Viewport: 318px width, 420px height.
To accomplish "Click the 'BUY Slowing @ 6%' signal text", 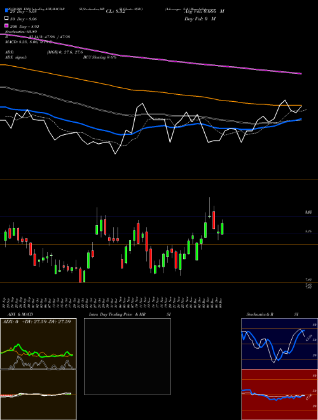I will coord(100,57).
